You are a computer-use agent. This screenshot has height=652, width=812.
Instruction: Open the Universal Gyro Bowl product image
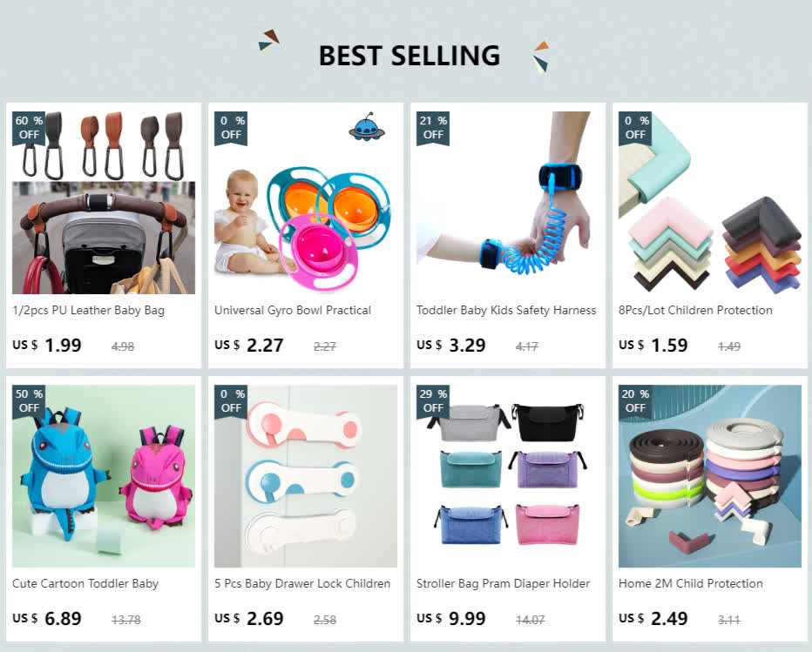coord(306,203)
